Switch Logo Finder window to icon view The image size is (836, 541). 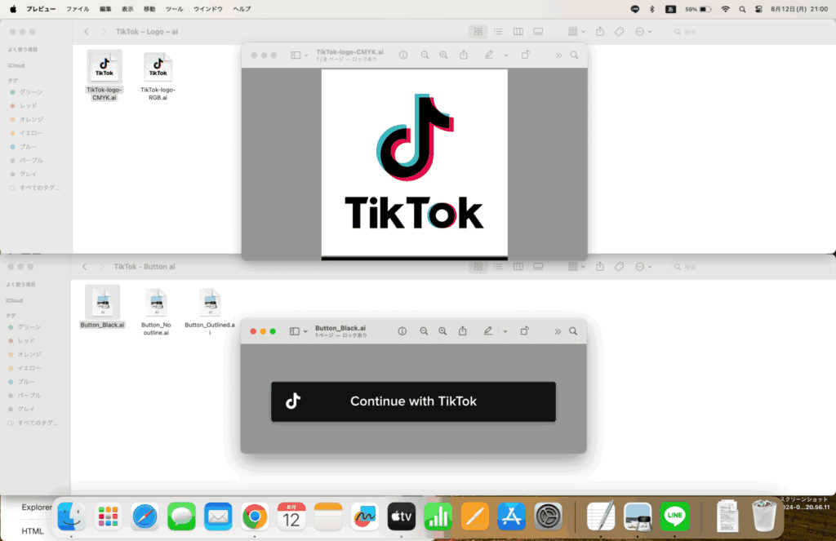coord(478,32)
